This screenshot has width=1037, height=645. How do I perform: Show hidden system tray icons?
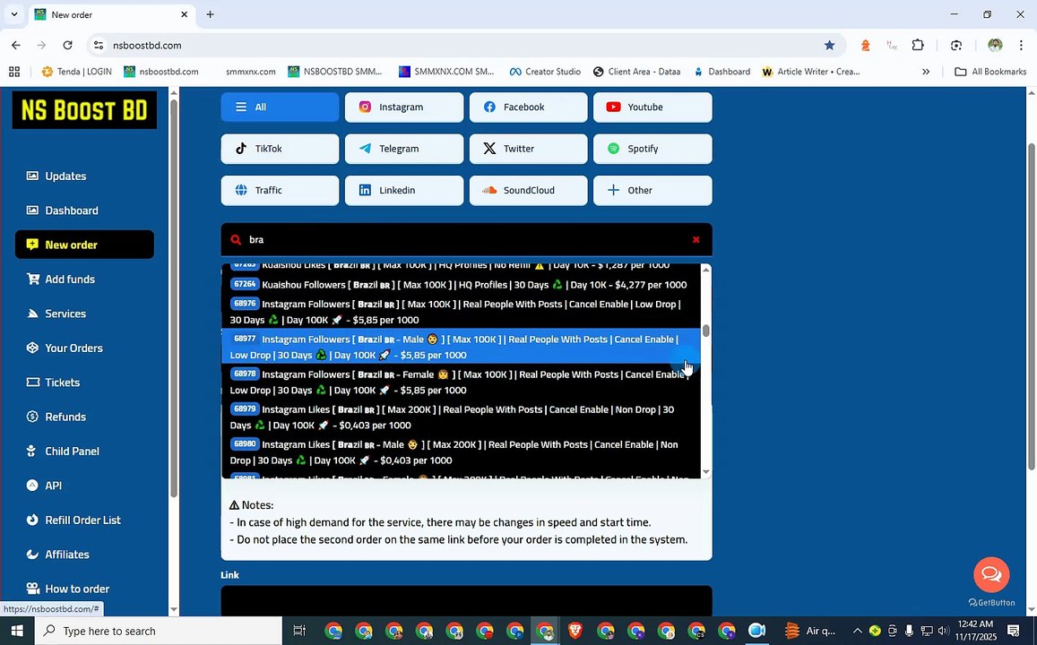coord(857,632)
